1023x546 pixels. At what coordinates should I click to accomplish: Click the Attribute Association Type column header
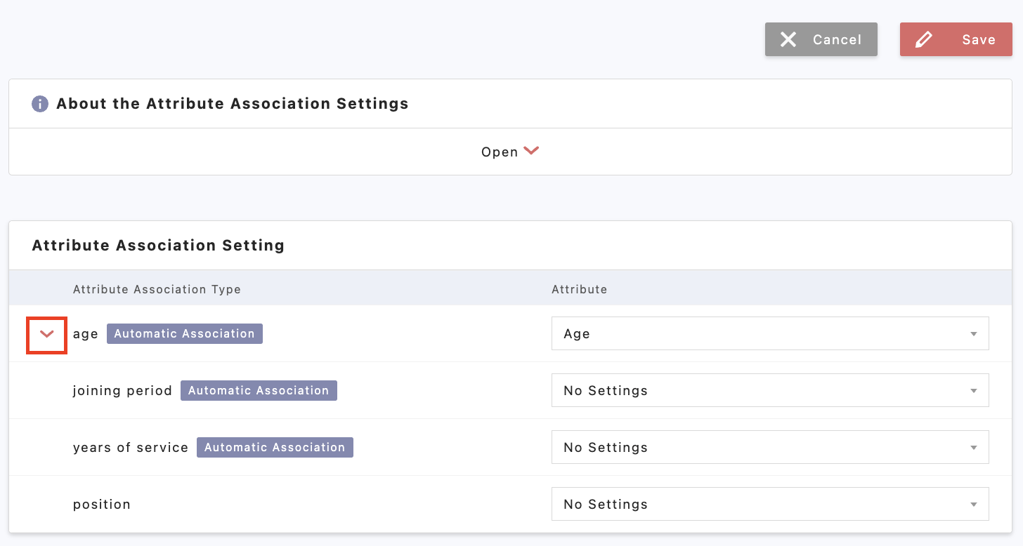[157, 289]
